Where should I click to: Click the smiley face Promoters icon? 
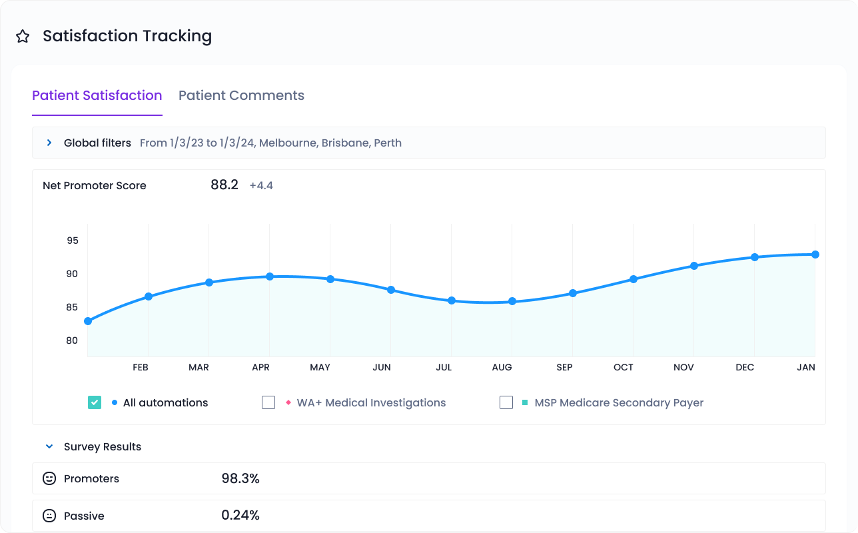point(49,478)
